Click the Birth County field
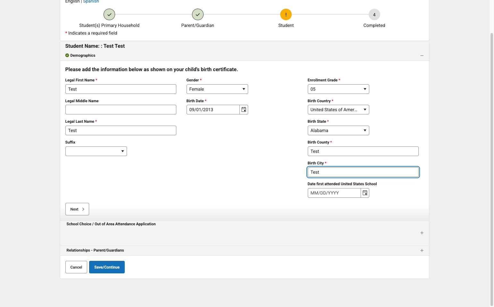The height and width of the screenshot is (307, 494). [363, 151]
